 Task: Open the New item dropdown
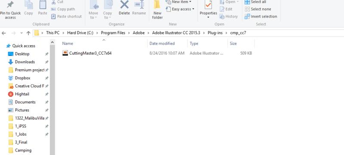click(190, 2)
